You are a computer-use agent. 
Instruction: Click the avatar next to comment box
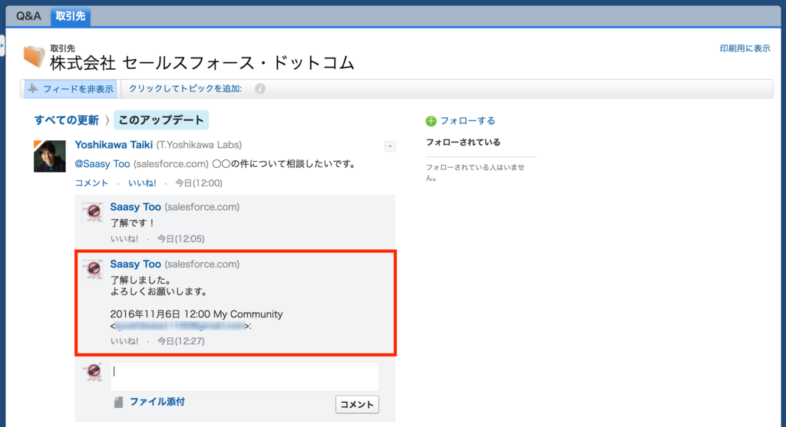93,372
